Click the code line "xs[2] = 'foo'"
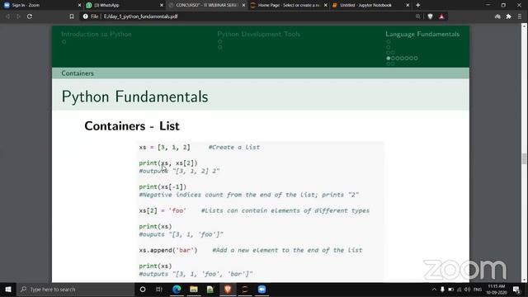The width and height of the screenshot is (528, 297). coord(163,210)
